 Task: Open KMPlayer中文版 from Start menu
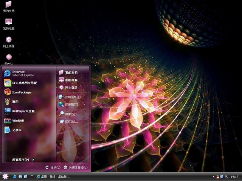pos(23,111)
